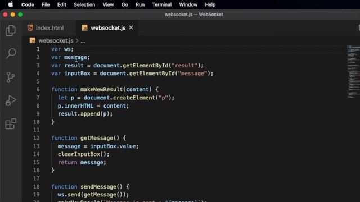Screen dimensions: 360x202
Task: Open the Run menu
Action: [140, 4]
